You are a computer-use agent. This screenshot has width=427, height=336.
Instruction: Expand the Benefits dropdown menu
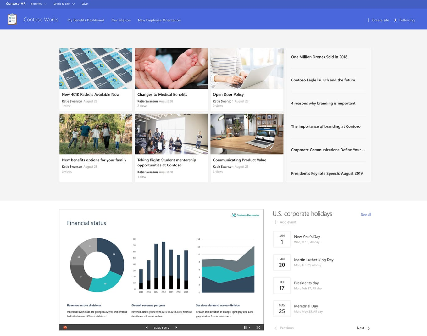tap(38, 4)
